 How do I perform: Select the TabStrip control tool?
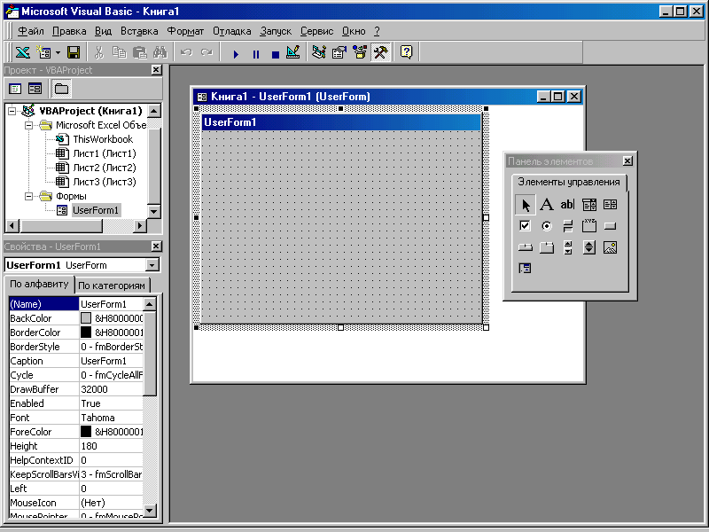tap(525, 247)
